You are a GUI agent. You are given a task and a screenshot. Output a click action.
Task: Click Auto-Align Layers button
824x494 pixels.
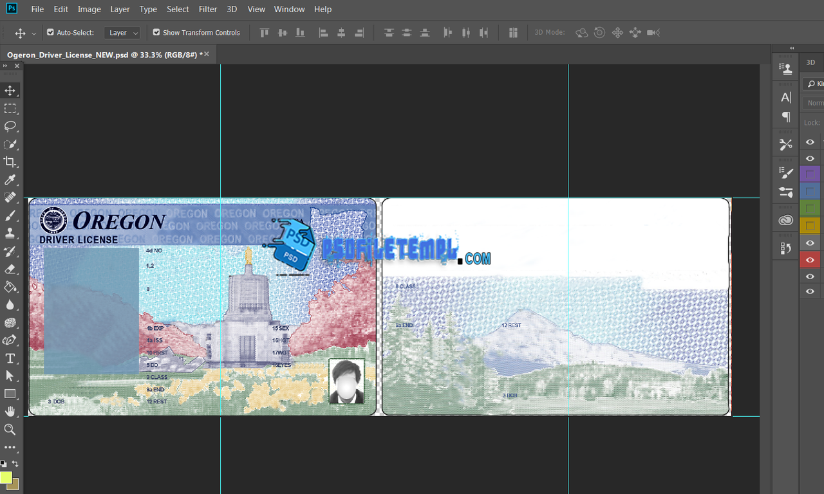(513, 32)
